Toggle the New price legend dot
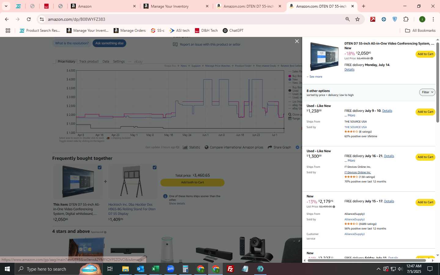The width and height of the screenshot is (440, 275). [x=290, y=79]
